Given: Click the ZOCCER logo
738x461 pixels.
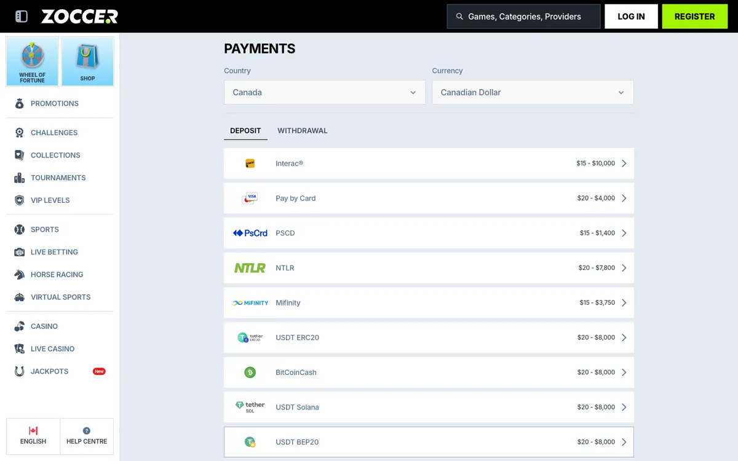Looking at the screenshot, I should click(x=79, y=17).
